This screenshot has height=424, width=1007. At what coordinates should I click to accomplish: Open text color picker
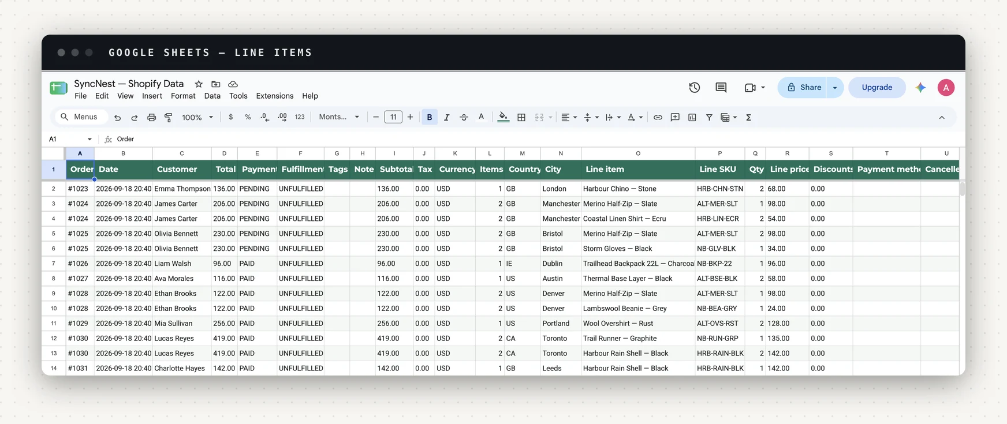(x=481, y=117)
